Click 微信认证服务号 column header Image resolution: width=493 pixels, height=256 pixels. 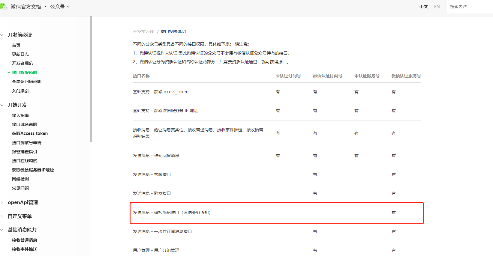point(406,76)
